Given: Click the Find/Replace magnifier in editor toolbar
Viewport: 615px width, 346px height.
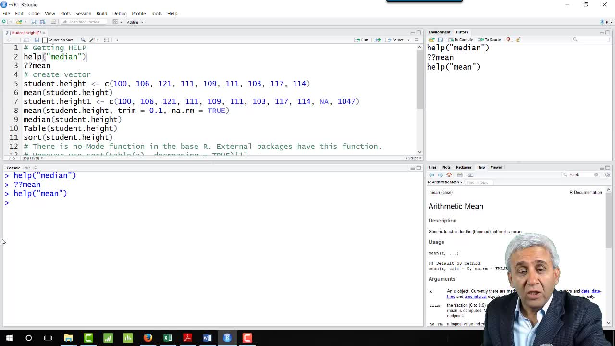Looking at the screenshot, I should tap(83, 40).
